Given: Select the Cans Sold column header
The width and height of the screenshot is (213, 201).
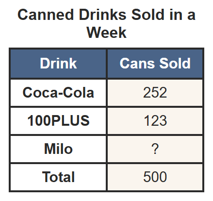Looking at the screenshot, I should (155, 64).
